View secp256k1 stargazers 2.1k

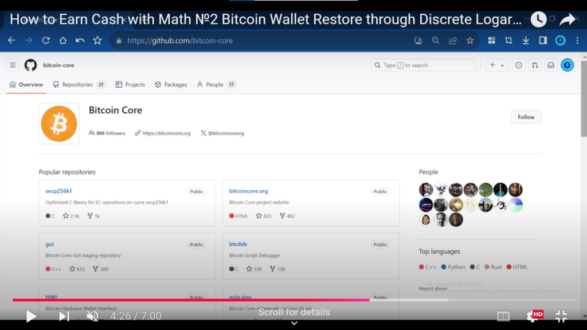pyautogui.click(x=71, y=216)
